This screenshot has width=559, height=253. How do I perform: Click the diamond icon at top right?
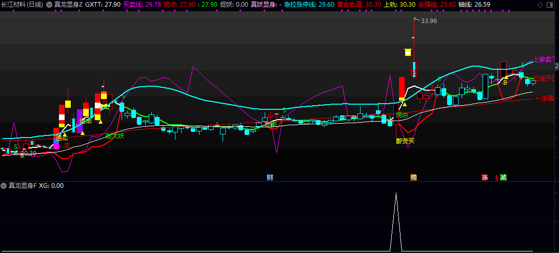pyautogui.click(x=540, y=5)
